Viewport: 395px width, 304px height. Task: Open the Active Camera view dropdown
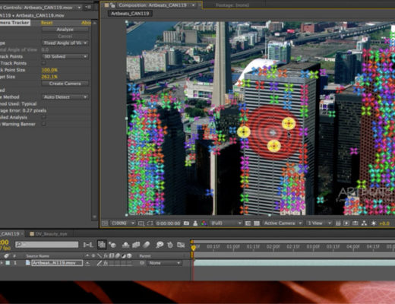pos(283,223)
